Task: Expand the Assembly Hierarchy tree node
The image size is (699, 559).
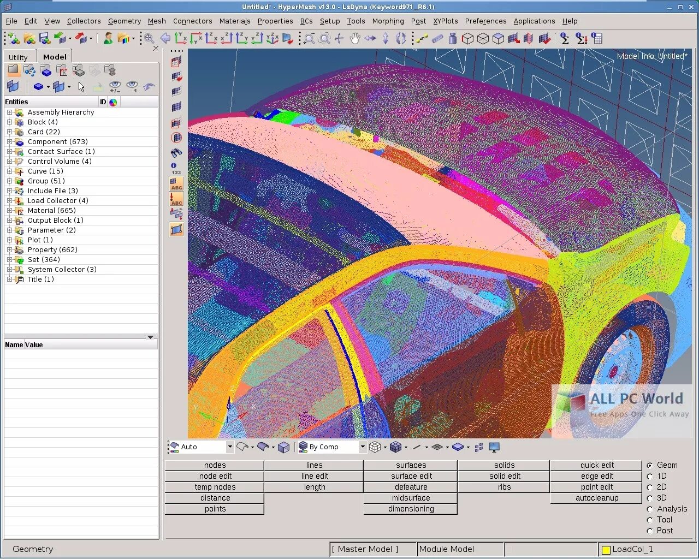Action: pyautogui.click(x=9, y=112)
